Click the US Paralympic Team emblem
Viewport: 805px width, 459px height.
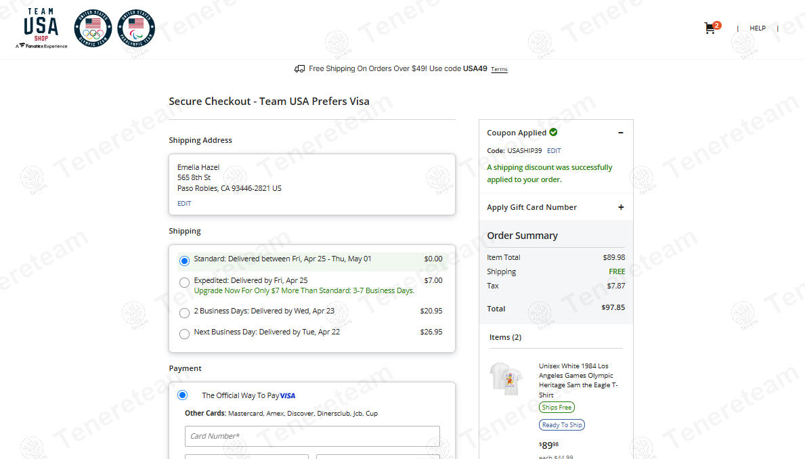[x=136, y=28]
